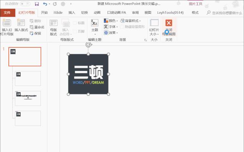The height and width of the screenshot is (152, 244).
Task: Select the slide master thumbnail number 1
Action: 25,57
